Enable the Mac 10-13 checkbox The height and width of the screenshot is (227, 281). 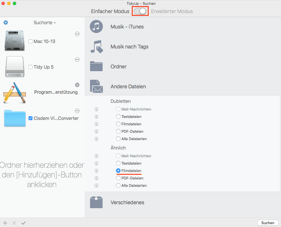tap(30, 42)
